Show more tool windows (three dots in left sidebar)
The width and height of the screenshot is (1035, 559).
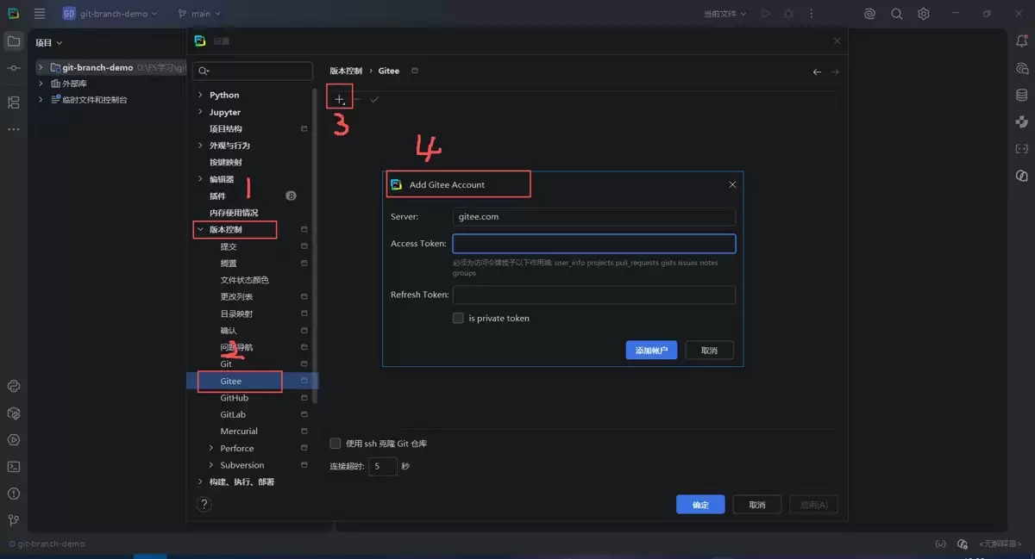[x=14, y=129]
